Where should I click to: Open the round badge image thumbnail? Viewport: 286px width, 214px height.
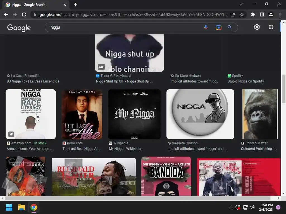tap(200, 114)
